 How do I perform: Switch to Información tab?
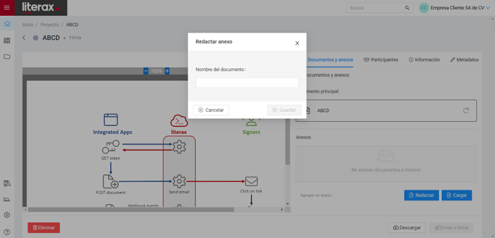(424, 60)
